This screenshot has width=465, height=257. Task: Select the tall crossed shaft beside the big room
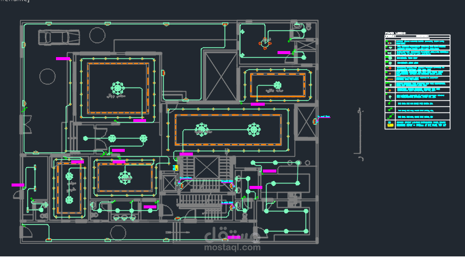coord(221,77)
